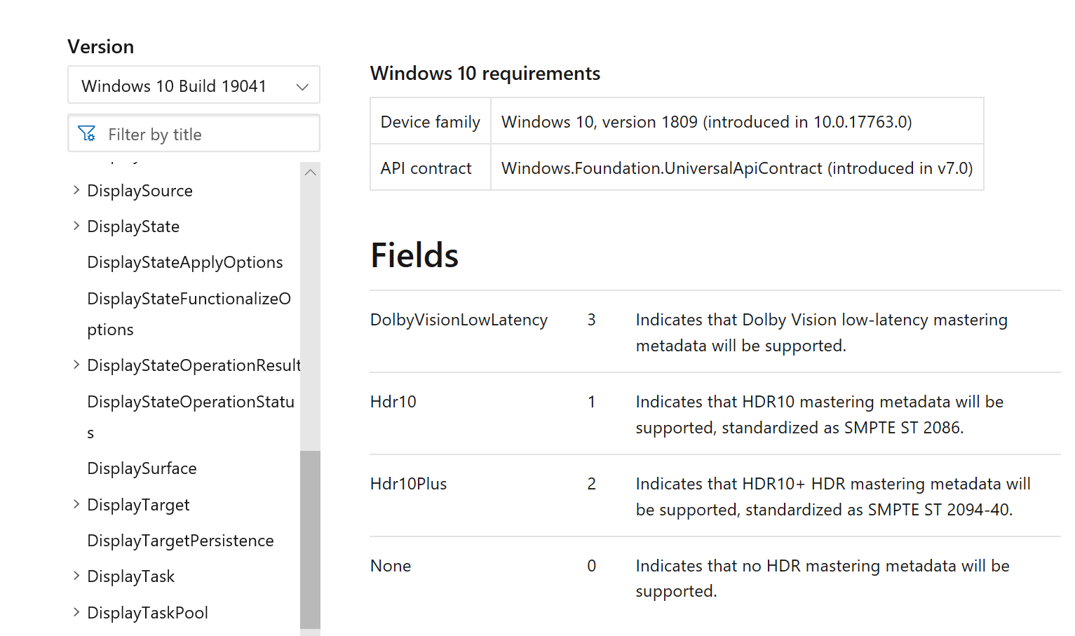Click the Hdr10 field name
1075x636 pixels.
pos(393,402)
